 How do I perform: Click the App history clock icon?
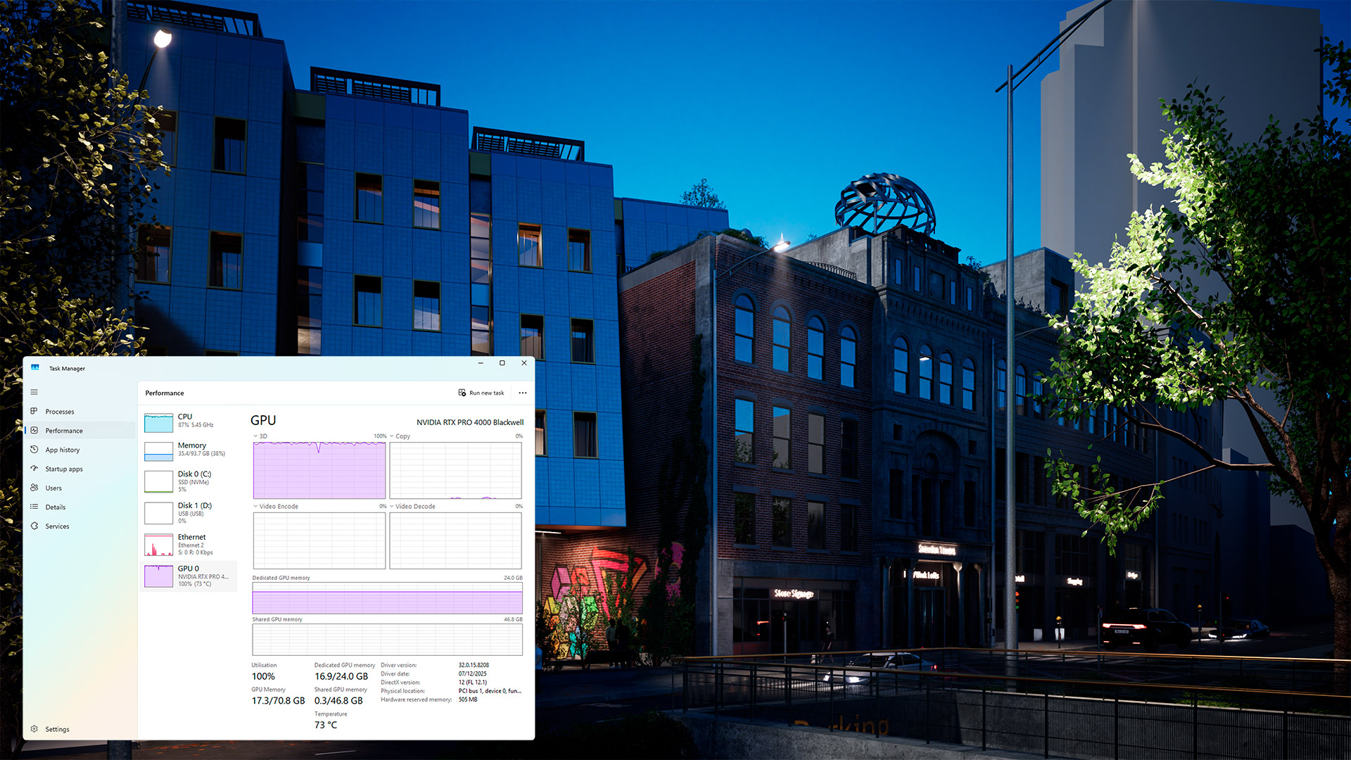[x=34, y=450]
